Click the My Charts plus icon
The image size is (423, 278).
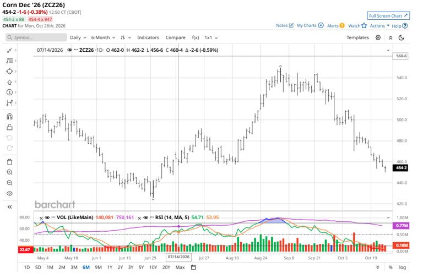[321, 25]
